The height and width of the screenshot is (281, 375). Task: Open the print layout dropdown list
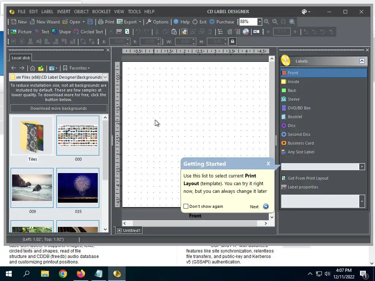pos(362,166)
